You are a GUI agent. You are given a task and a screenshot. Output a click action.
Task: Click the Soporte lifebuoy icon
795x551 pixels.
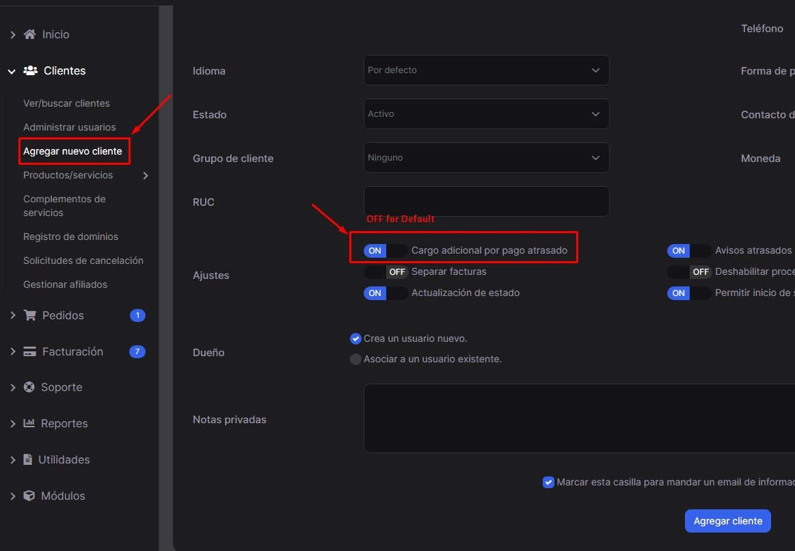pos(29,387)
